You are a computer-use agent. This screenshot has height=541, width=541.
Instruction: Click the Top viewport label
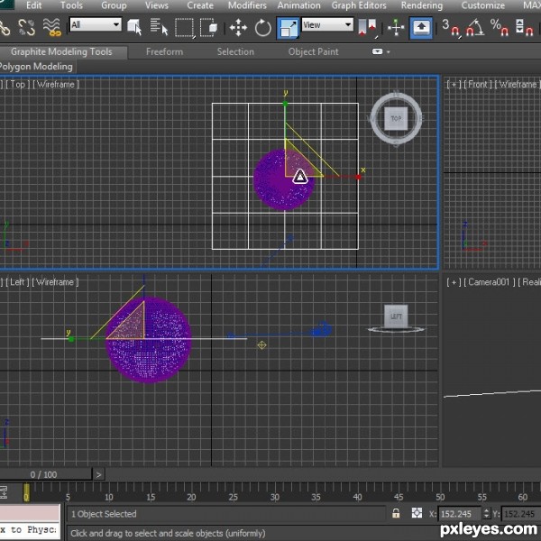click(17, 84)
